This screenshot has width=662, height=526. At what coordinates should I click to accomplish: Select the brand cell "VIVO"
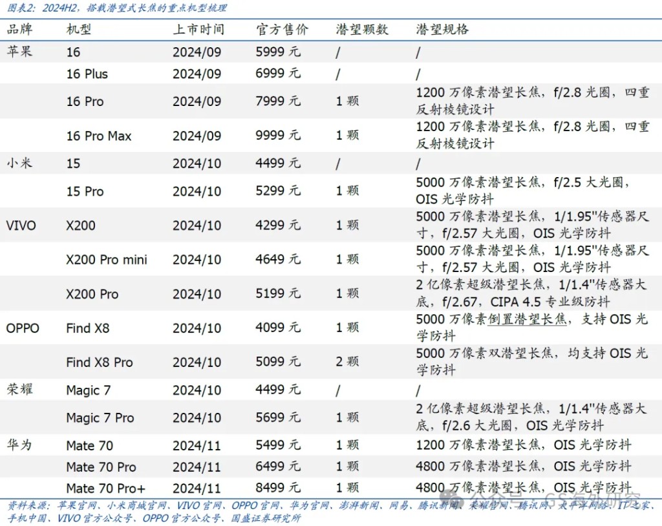pyautogui.click(x=21, y=226)
